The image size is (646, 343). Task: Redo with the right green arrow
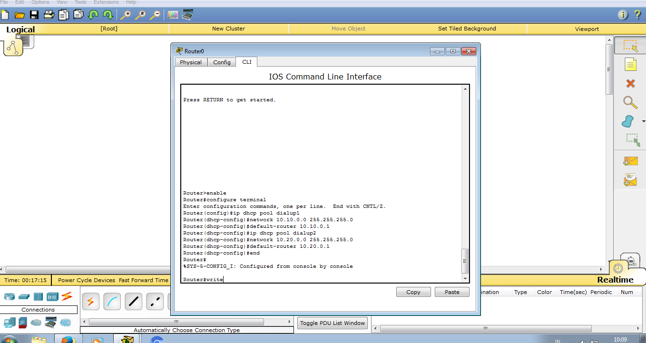[108, 15]
